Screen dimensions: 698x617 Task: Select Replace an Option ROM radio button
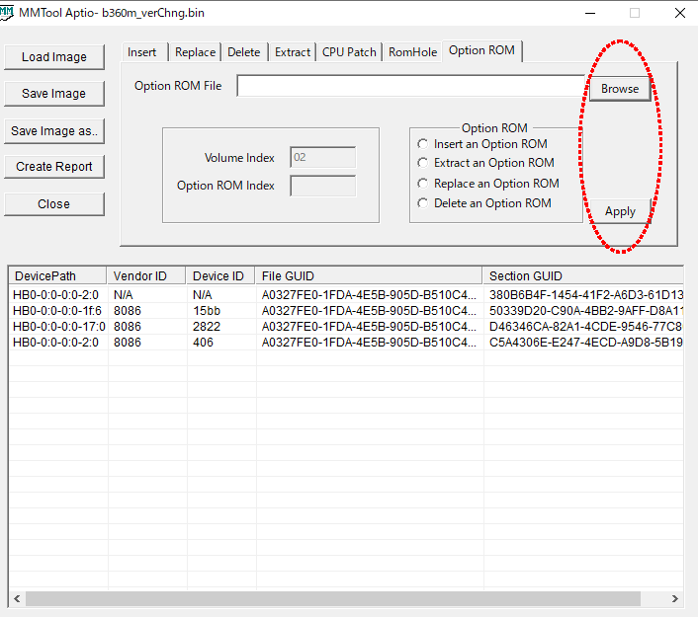click(424, 184)
